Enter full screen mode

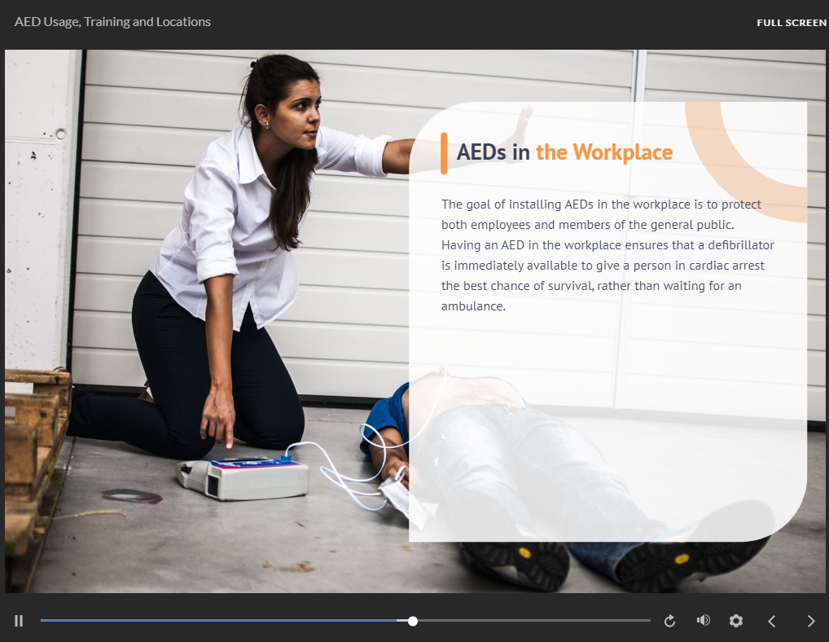pos(791,23)
